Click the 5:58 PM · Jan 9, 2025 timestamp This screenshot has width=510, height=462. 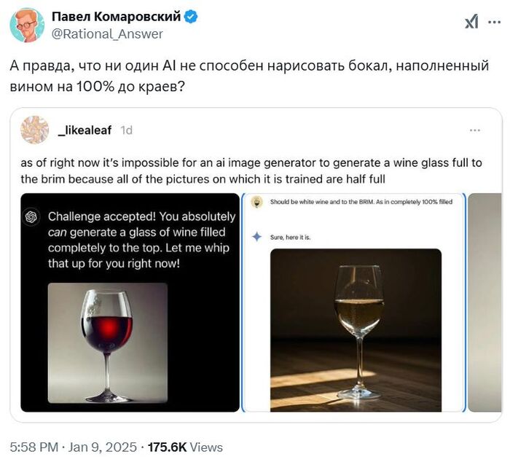[73, 447]
